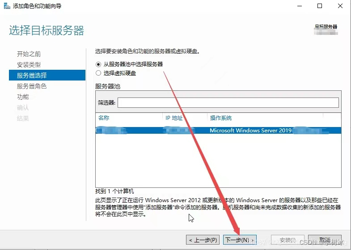Select '选择虚拟硬盘' radio button

[x=98, y=73]
